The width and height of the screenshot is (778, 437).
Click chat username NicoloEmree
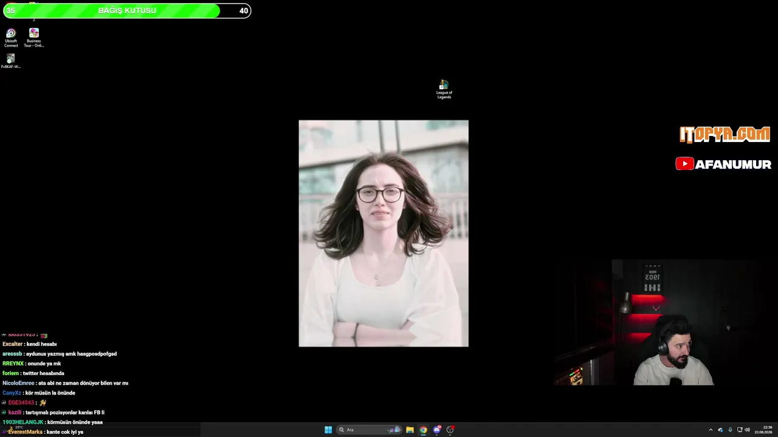(x=18, y=383)
